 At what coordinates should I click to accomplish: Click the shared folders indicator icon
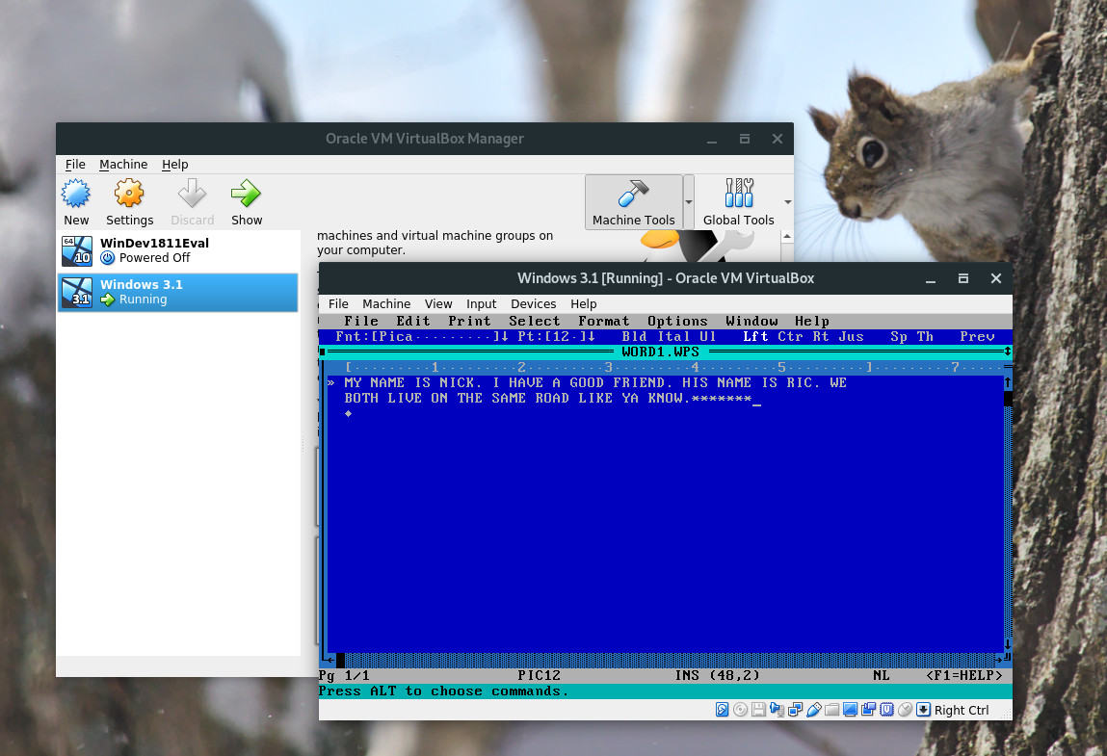click(831, 710)
